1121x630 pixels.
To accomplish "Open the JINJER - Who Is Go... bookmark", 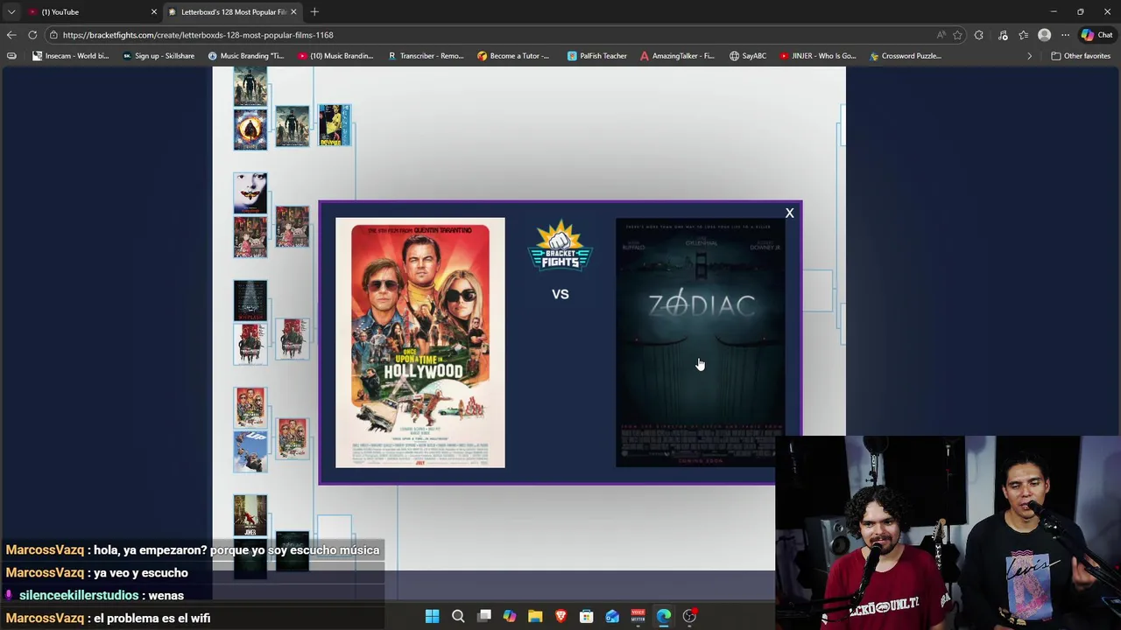I will [x=817, y=56].
